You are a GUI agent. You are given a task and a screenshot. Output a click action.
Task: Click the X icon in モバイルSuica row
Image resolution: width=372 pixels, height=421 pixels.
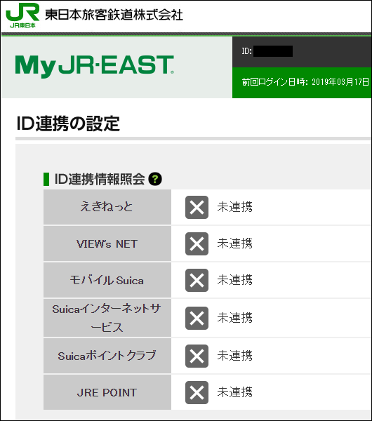[197, 280]
